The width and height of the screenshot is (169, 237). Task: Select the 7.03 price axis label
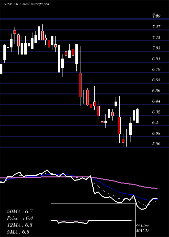pos(156,48)
